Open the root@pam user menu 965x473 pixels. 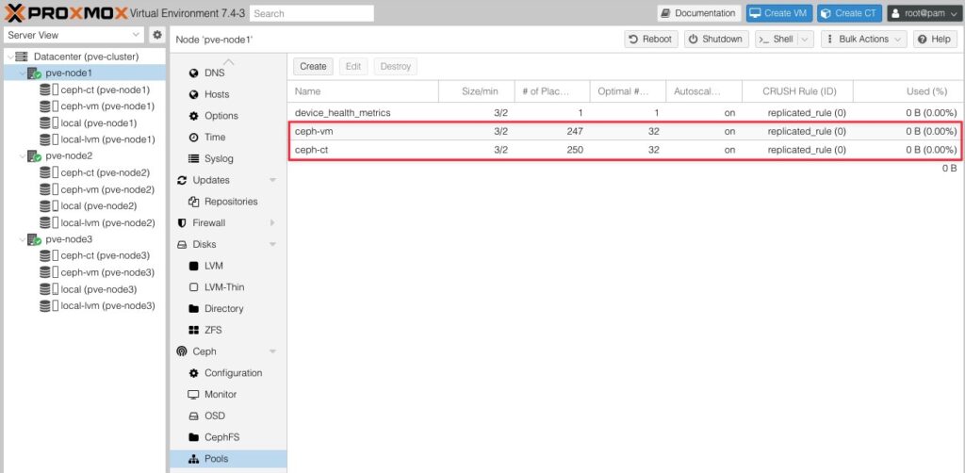coord(924,13)
